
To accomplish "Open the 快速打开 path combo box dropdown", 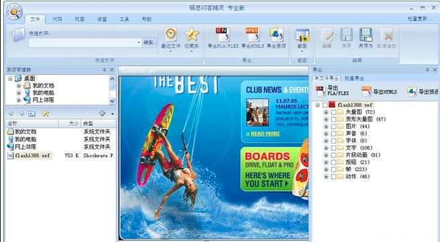I will [139, 42].
